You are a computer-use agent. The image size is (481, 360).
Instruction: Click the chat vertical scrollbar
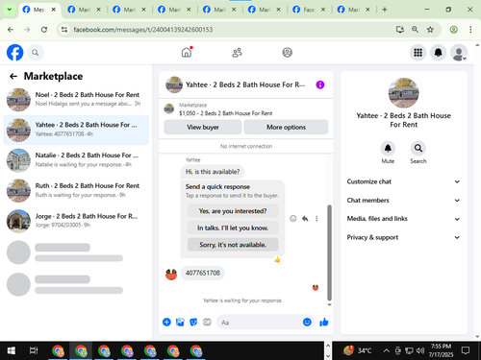click(329, 252)
